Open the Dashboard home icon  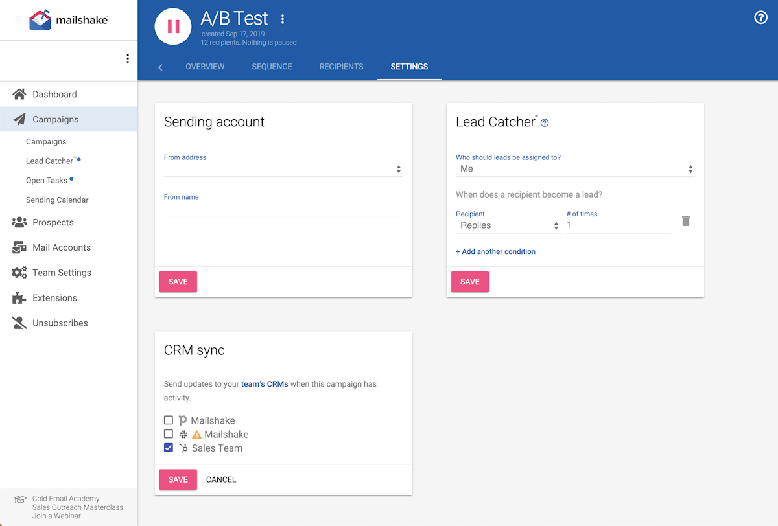[x=19, y=94]
